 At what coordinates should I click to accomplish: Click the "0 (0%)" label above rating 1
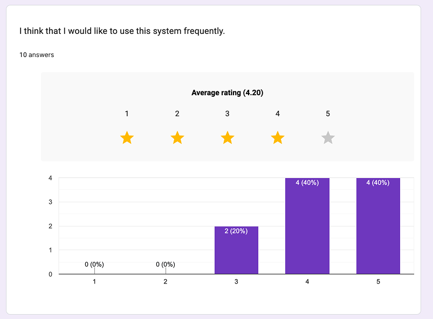(x=94, y=264)
